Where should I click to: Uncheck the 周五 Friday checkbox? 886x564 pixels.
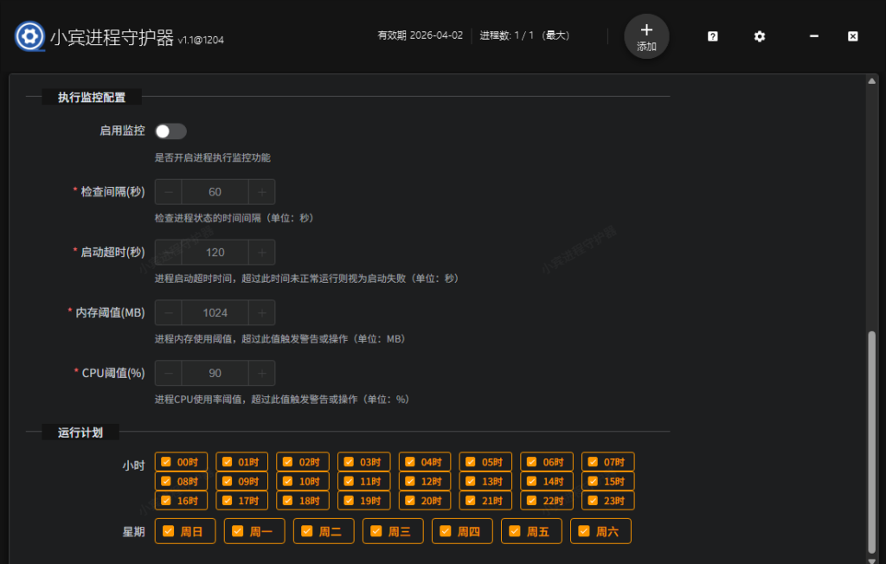tap(531, 530)
